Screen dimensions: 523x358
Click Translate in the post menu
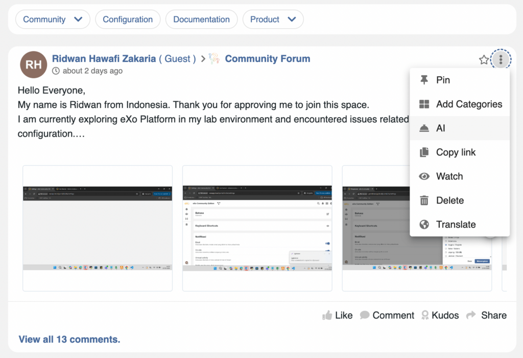tap(455, 225)
